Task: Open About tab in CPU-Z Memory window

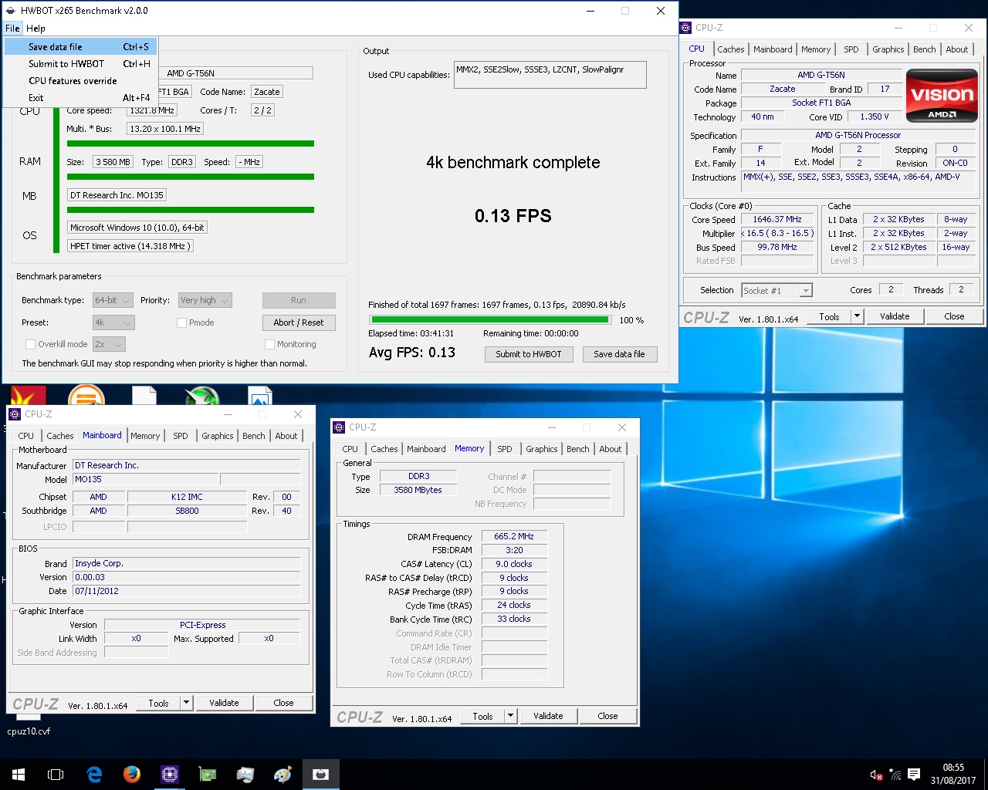Action: 611,449
